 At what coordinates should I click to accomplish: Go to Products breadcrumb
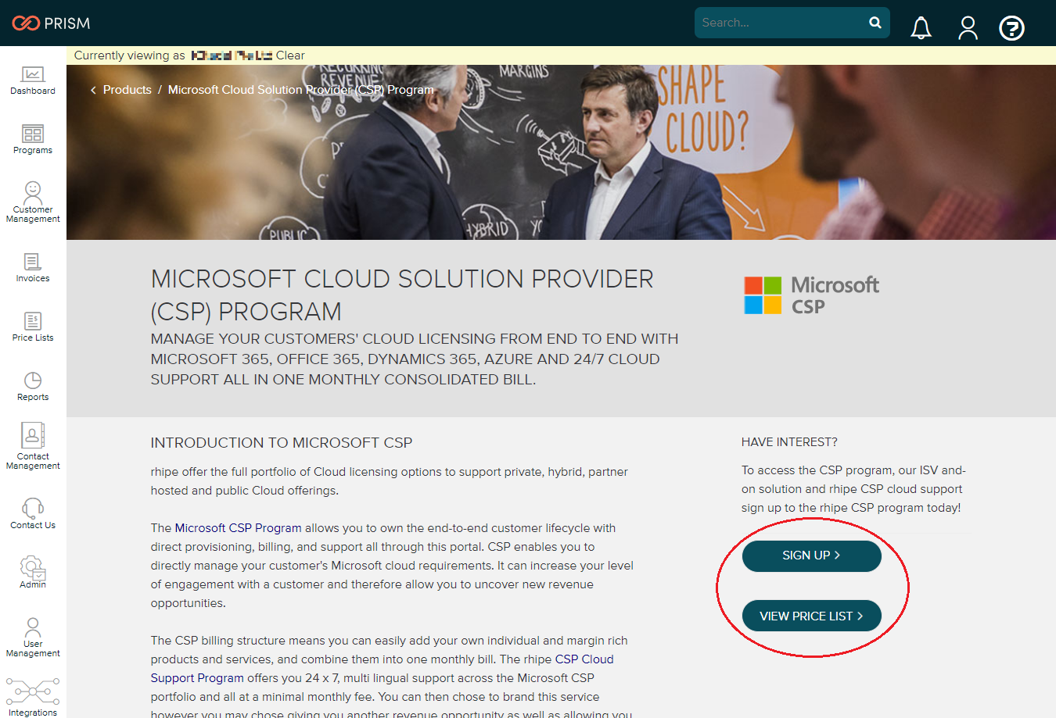tap(128, 90)
